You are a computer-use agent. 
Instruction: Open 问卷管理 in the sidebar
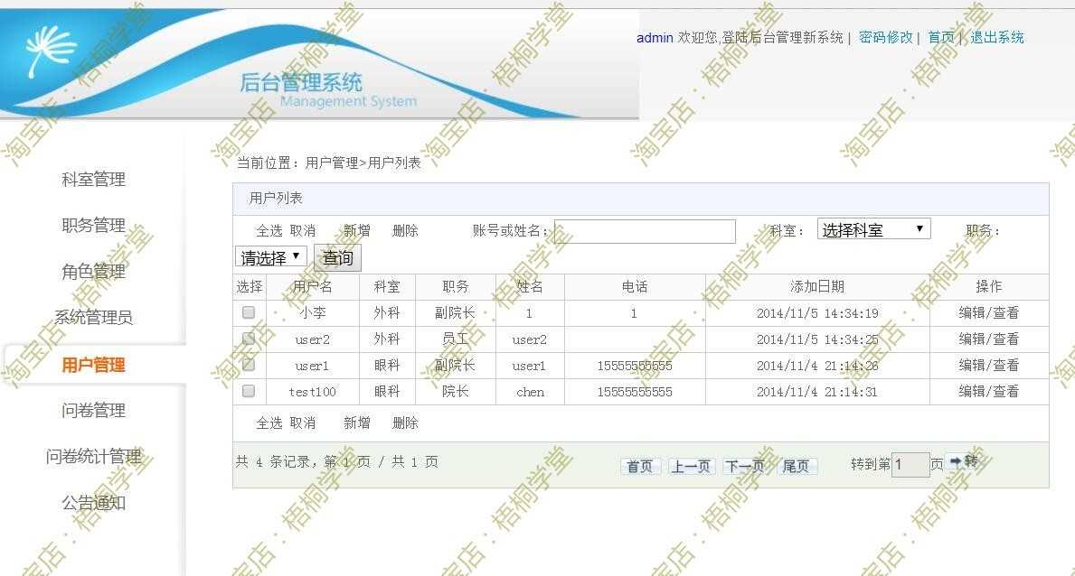click(93, 410)
